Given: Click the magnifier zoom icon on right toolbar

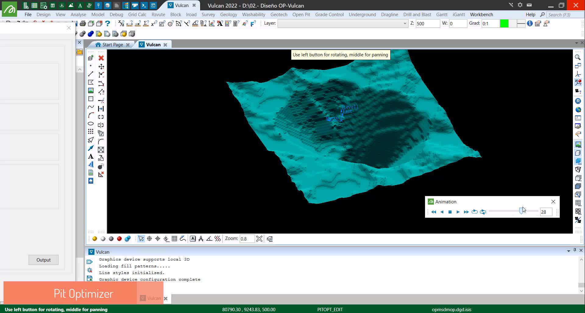Looking at the screenshot, I should click(x=578, y=58).
